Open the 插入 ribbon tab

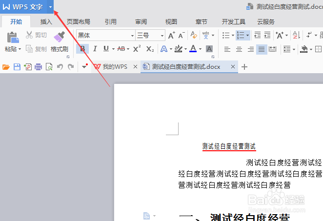(46, 21)
